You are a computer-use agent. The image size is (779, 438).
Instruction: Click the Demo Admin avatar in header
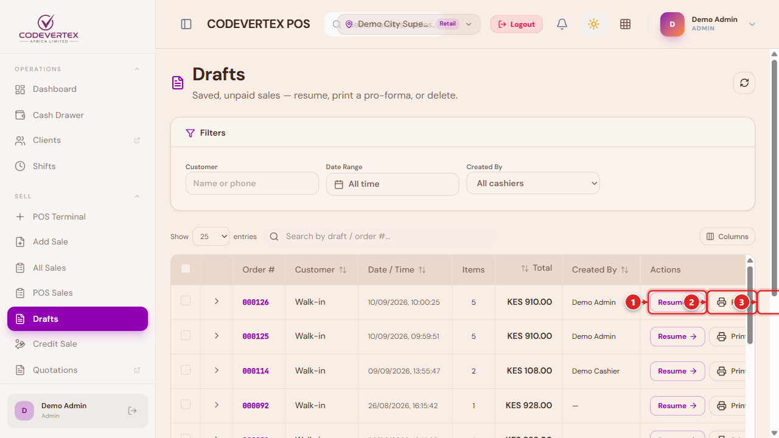click(x=672, y=24)
